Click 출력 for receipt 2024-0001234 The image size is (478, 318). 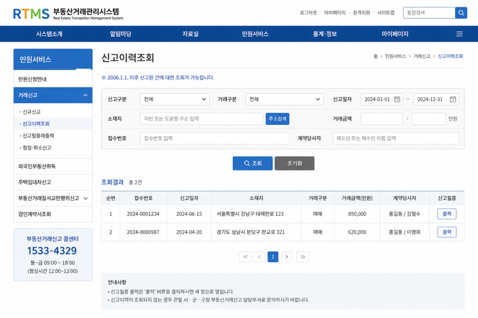point(447,214)
